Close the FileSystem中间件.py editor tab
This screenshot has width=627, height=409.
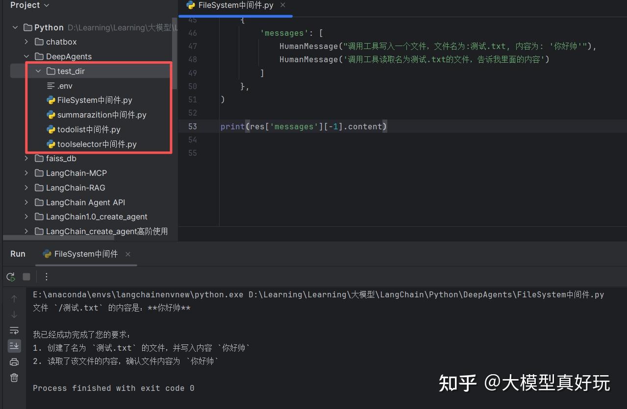tap(283, 5)
